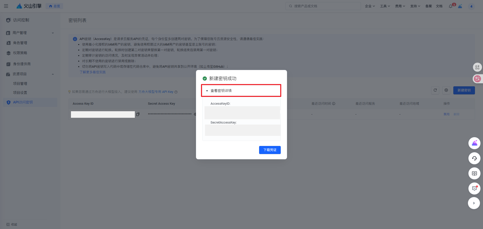Open the 费用 dropdown menu
This screenshot has width=483, height=229.
[400, 6]
